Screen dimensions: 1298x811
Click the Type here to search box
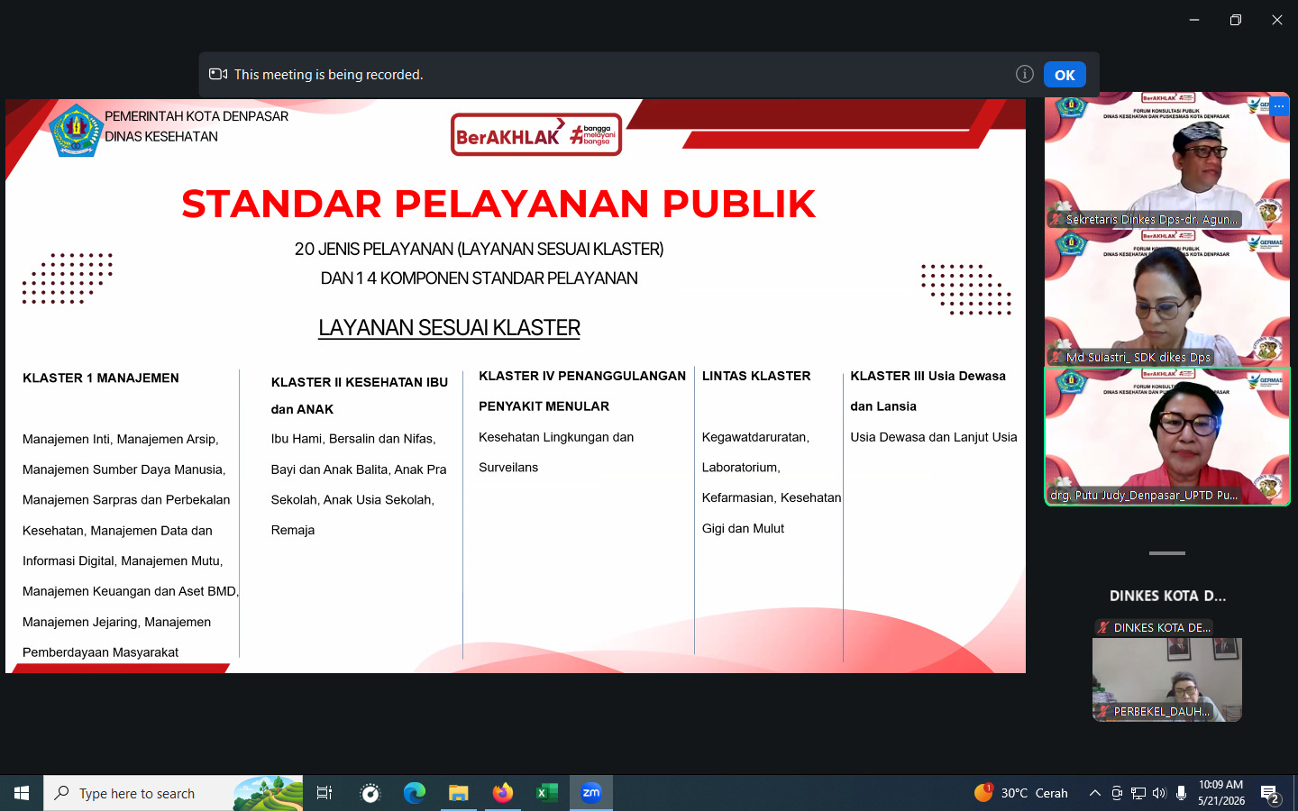(x=173, y=793)
